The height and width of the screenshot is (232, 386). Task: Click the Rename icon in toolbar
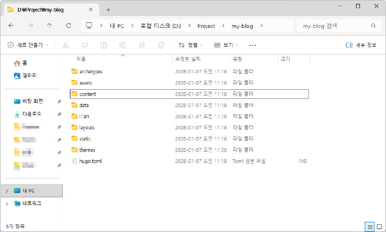(x=123, y=45)
